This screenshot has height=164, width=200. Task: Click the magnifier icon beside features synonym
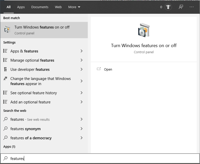pyautogui.click(x=5, y=129)
